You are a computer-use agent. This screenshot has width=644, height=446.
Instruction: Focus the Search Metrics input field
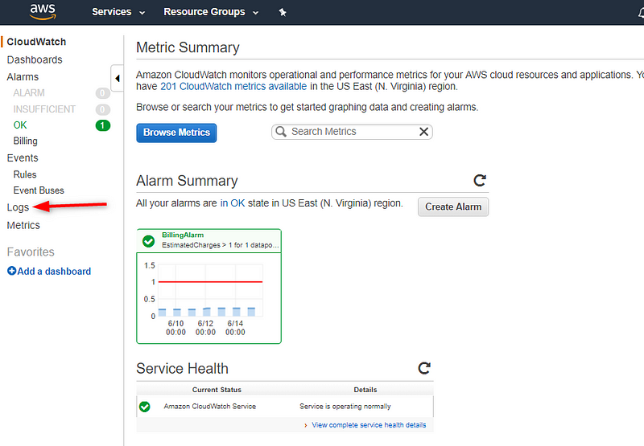352,132
